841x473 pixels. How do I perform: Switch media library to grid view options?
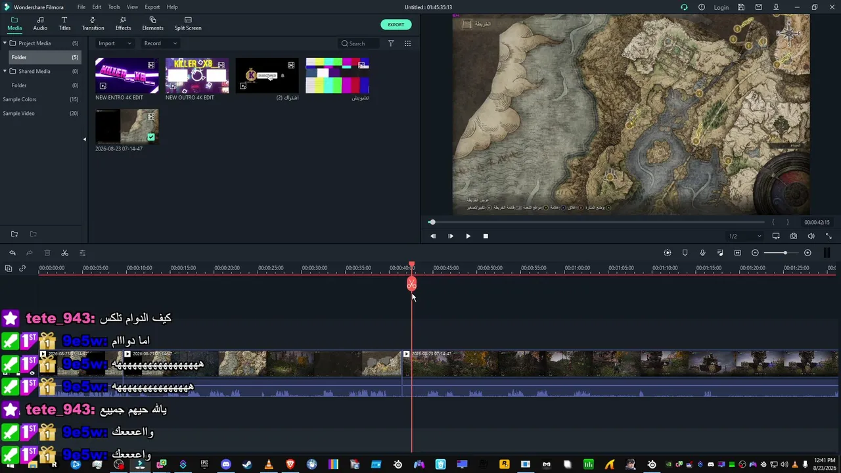(407, 43)
